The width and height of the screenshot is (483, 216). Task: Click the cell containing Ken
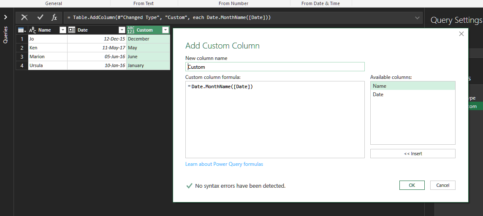click(48, 48)
